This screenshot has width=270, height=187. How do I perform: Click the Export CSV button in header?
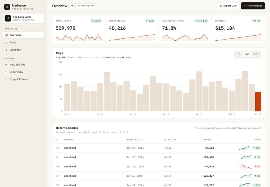pyautogui.click(x=228, y=6)
